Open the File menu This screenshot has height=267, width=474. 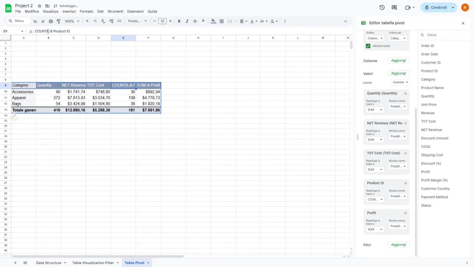18,11
